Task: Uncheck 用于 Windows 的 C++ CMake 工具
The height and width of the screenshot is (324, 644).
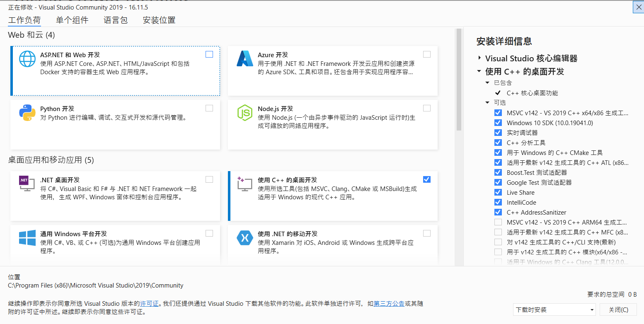Action: (498, 152)
